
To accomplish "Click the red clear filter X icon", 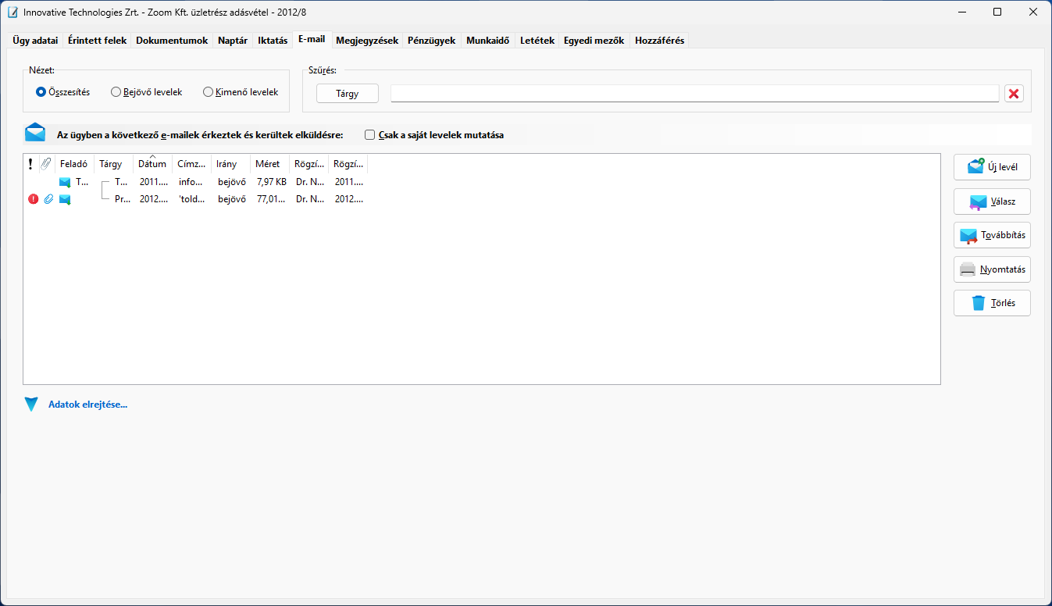I will (1014, 94).
